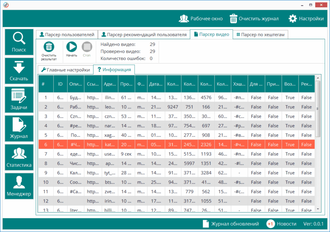Switch to Парсер рекомендаций пользователя tab
The height and width of the screenshot is (232, 330).
144,35
